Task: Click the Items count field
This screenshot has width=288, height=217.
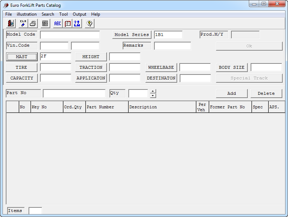Action: coord(35,211)
